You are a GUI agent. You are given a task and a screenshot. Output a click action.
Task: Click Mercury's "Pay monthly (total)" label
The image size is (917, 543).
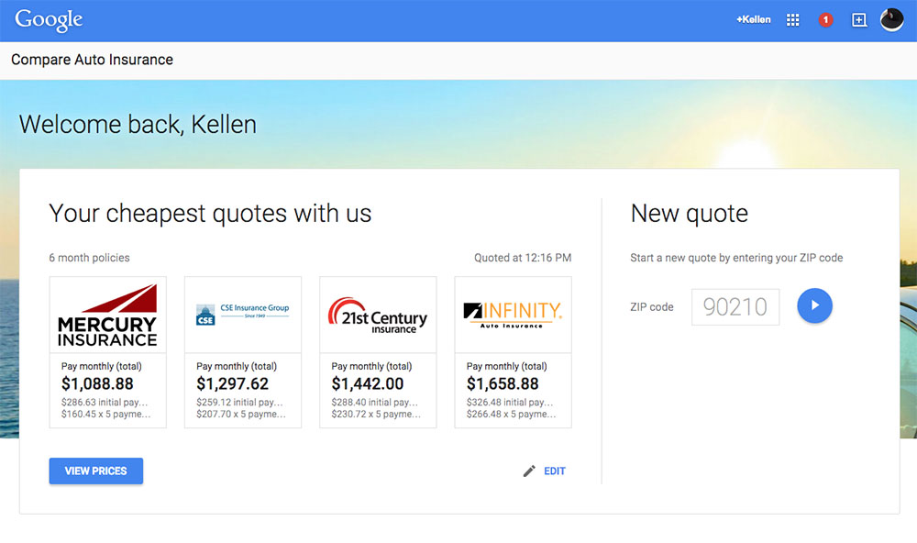tap(101, 366)
